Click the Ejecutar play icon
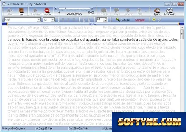Image resolution: width=186 pixels, height=132 pixels. pyautogui.click(x=36, y=10)
